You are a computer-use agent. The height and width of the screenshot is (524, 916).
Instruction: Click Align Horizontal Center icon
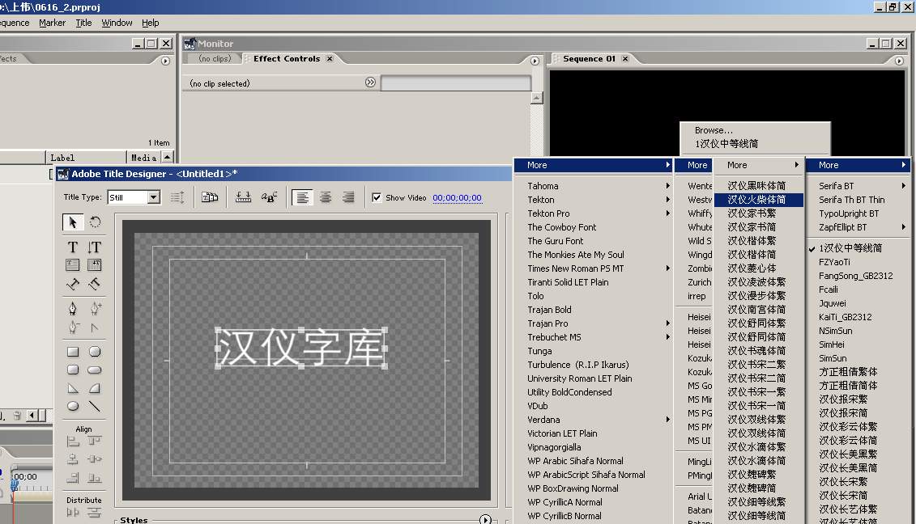(x=72, y=460)
